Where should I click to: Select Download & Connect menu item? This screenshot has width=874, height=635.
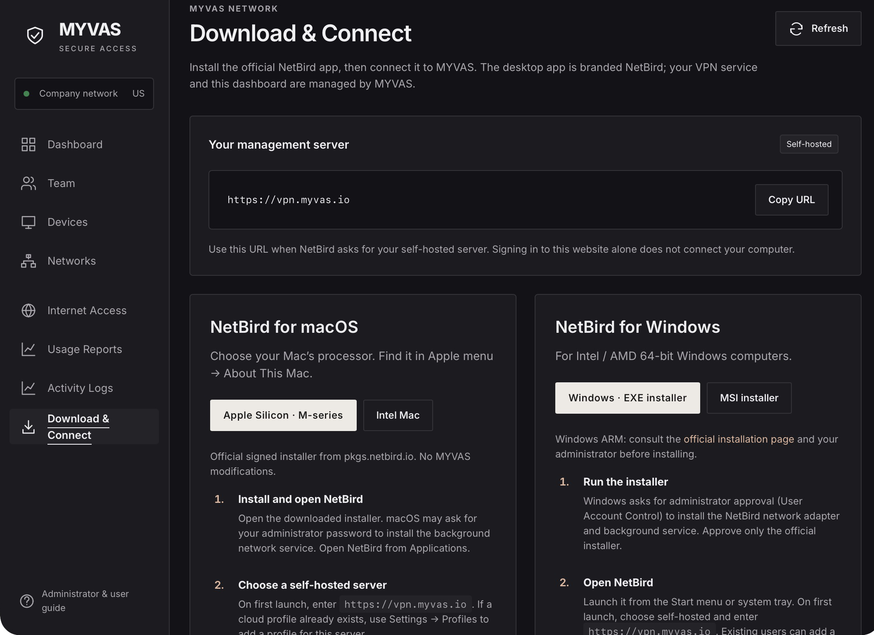point(84,427)
